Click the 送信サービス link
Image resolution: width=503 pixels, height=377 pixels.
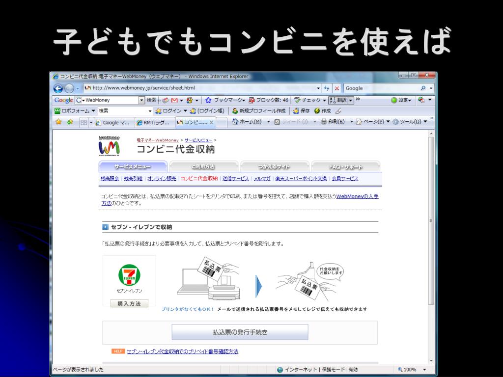click(x=236, y=179)
